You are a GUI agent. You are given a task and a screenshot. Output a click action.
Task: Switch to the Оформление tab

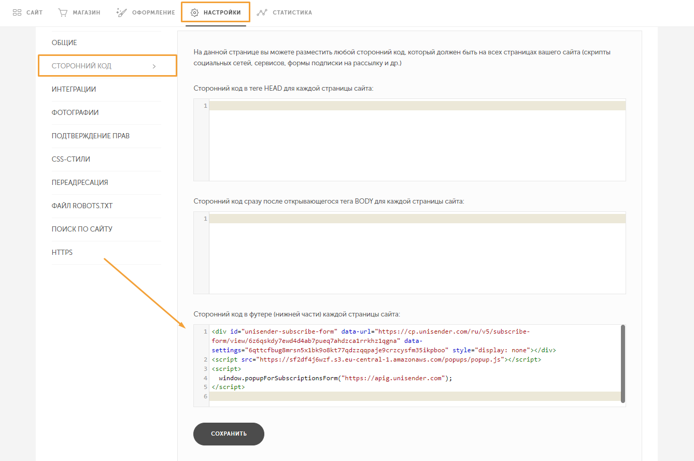point(153,12)
